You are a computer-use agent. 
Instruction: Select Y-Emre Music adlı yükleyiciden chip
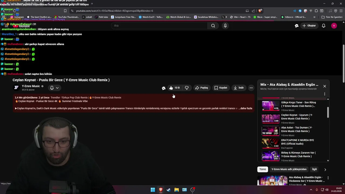[289, 169]
